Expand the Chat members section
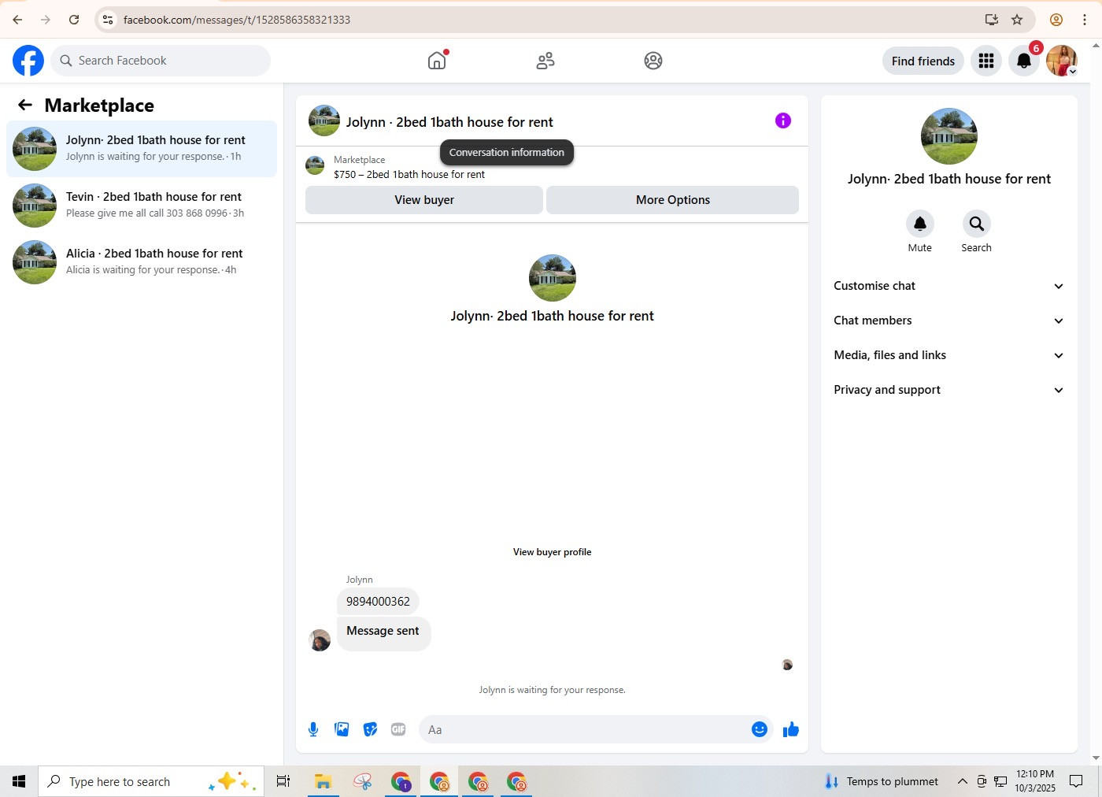The image size is (1102, 797). coord(949,321)
